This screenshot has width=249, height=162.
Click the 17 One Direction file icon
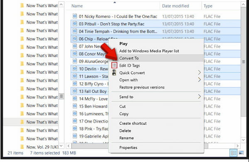coord(75,121)
